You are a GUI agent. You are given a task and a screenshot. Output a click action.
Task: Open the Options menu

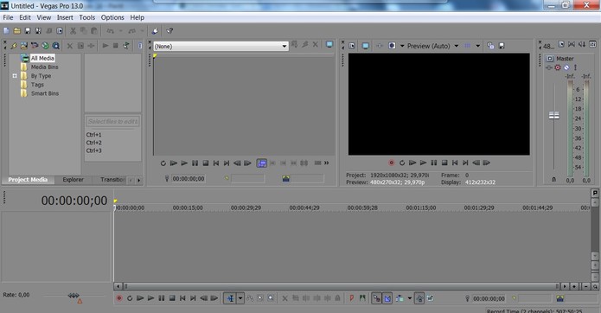click(112, 17)
